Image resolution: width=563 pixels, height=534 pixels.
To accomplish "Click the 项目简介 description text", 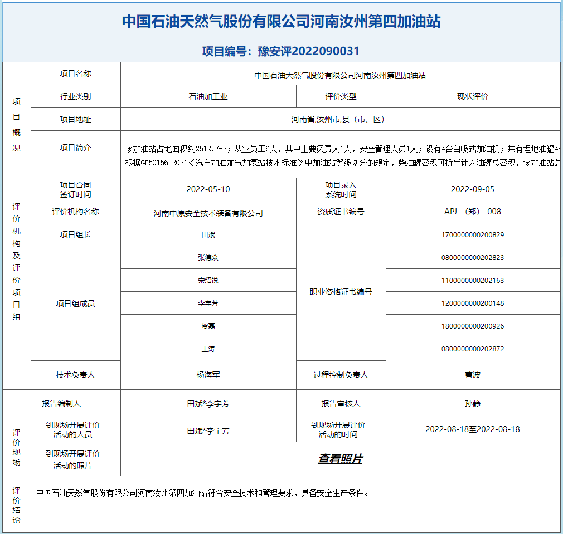I will click(x=341, y=155).
